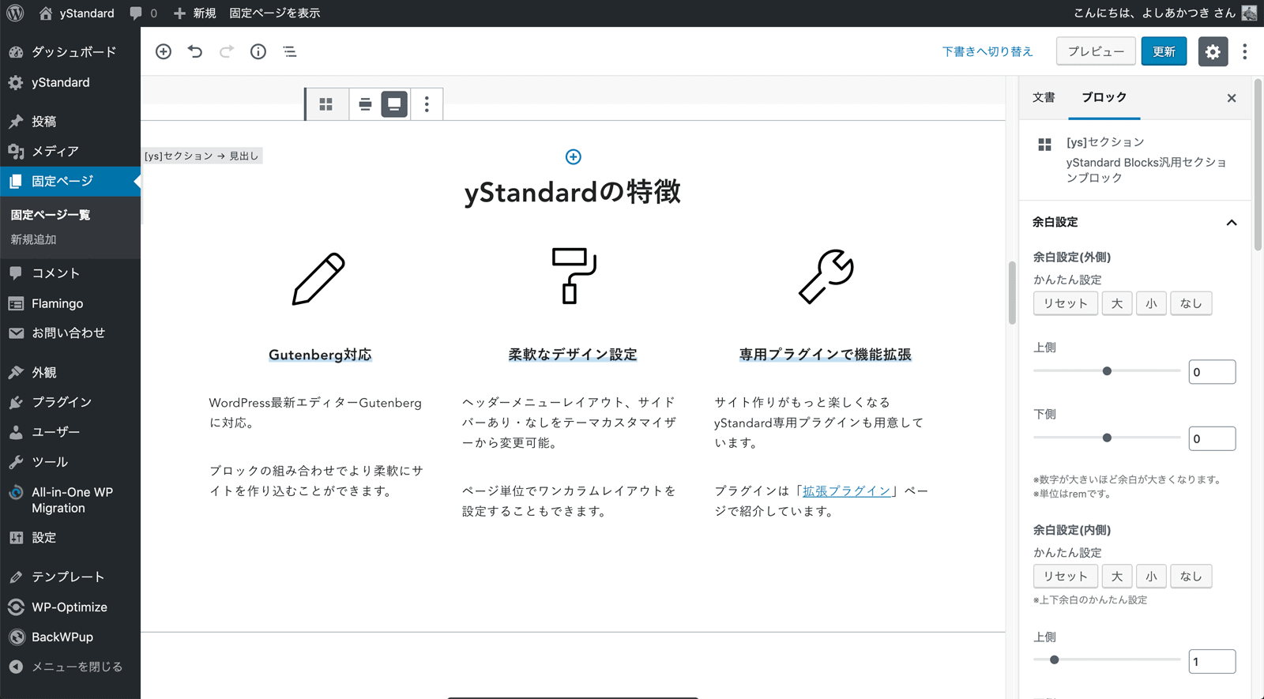
Task: Click the circled plus inserter above heading
Action: tap(574, 157)
